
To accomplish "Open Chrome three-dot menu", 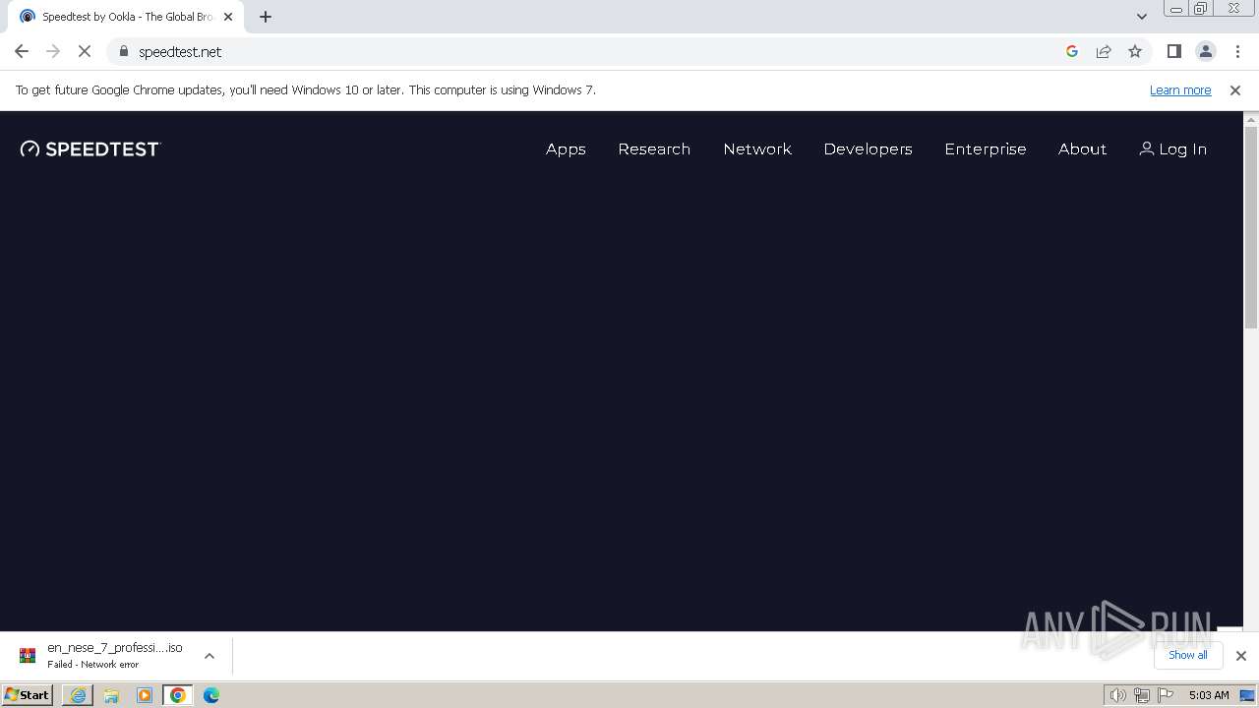I will 1237,51.
